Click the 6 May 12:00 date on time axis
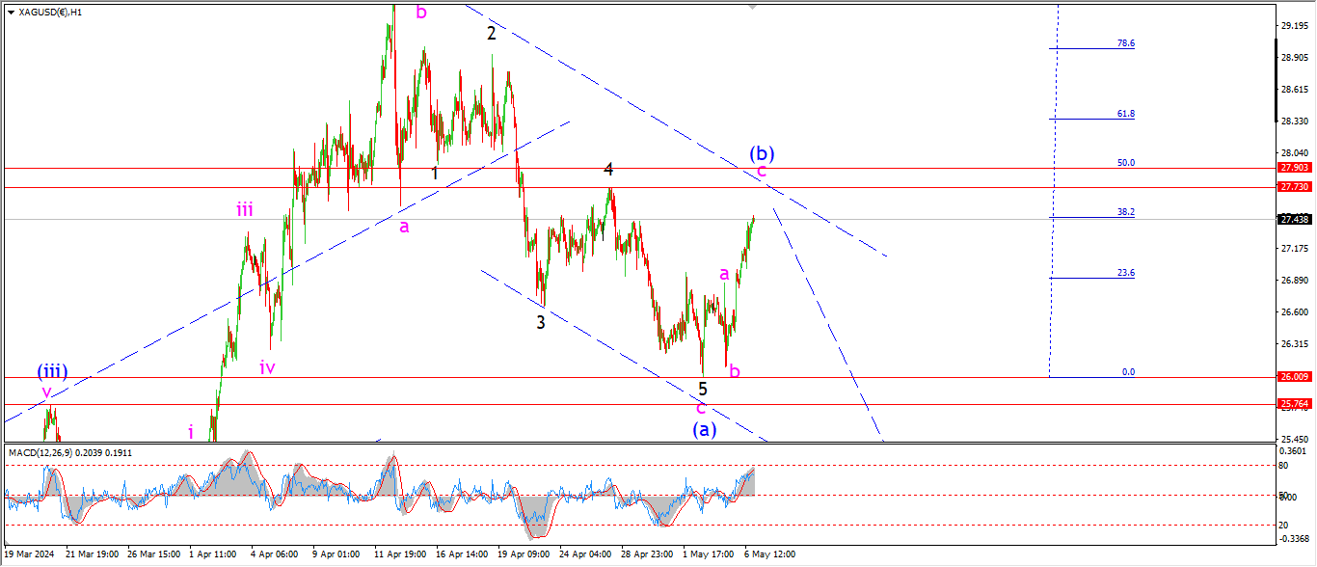 coord(770,554)
